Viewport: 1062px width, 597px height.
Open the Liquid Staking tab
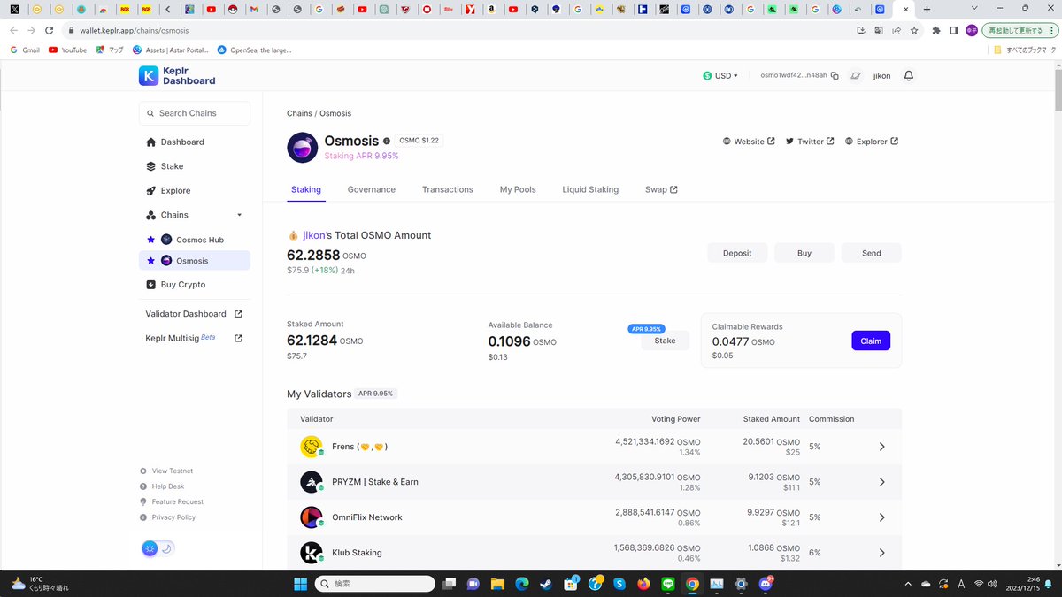590,189
